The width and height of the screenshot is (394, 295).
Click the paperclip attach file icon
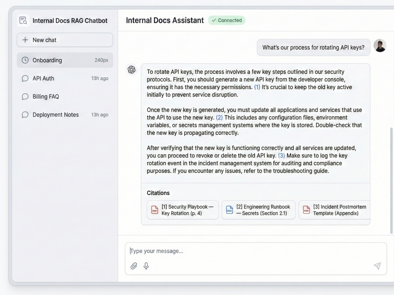(134, 265)
